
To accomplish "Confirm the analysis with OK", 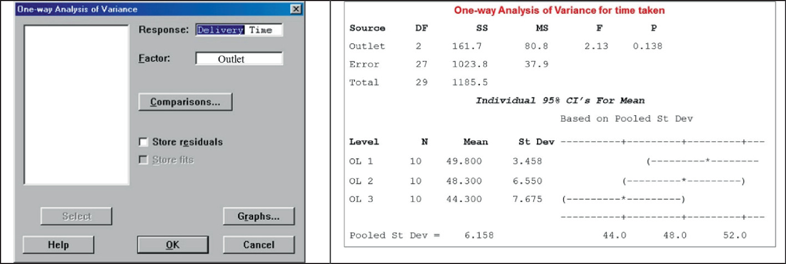I will (173, 245).
